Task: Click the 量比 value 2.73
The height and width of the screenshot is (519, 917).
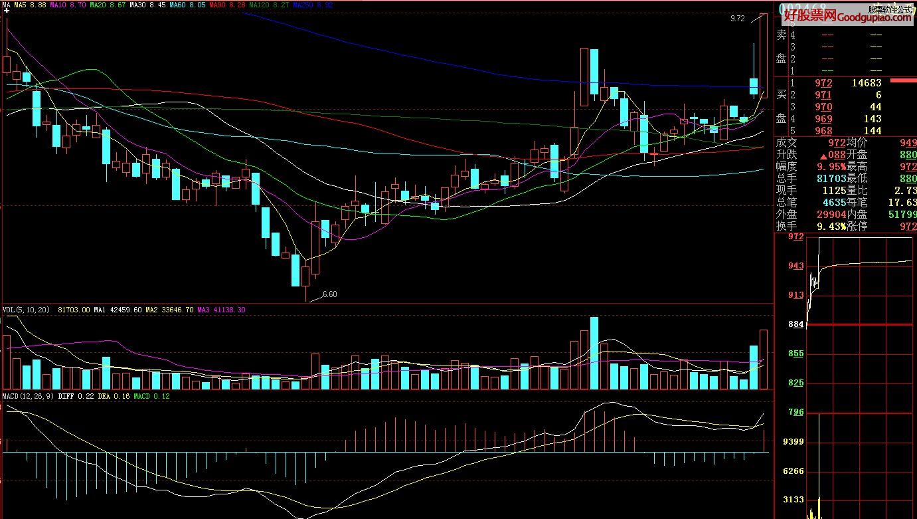Action: point(906,190)
